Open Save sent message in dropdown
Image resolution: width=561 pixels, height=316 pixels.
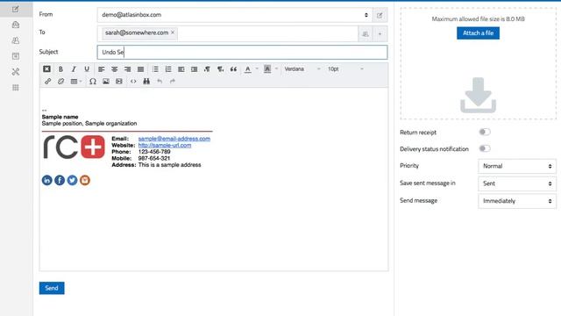517,183
